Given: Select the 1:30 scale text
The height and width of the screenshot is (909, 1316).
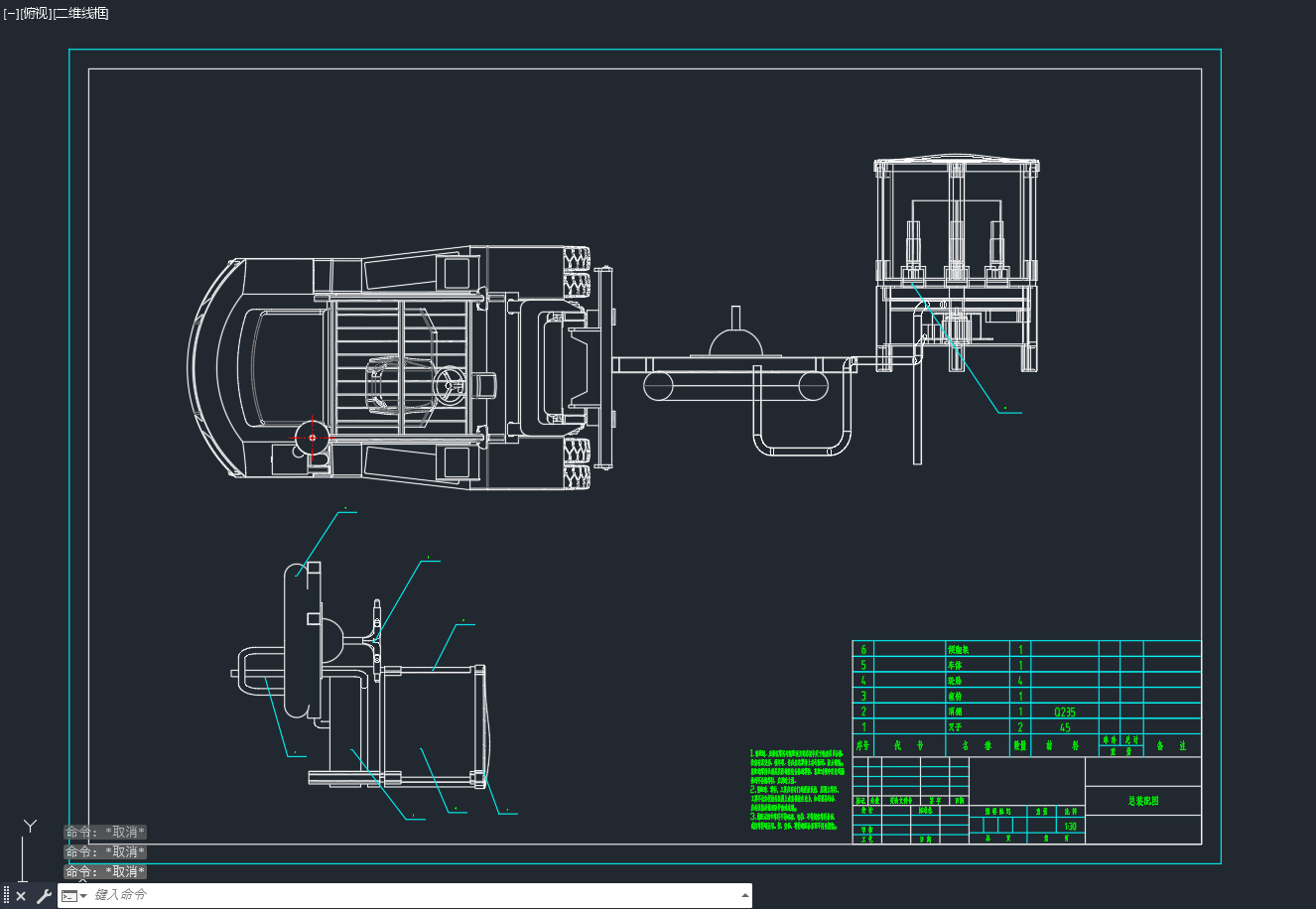Looking at the screenshot, I should [1070, 826].
